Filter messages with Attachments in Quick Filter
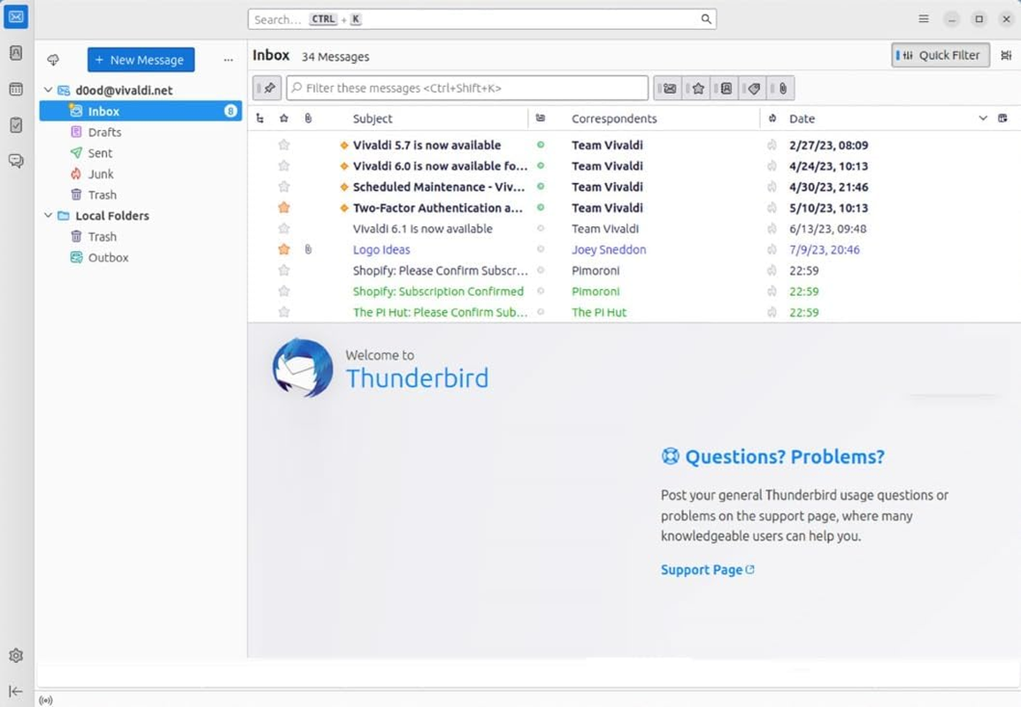 (781, 87)
